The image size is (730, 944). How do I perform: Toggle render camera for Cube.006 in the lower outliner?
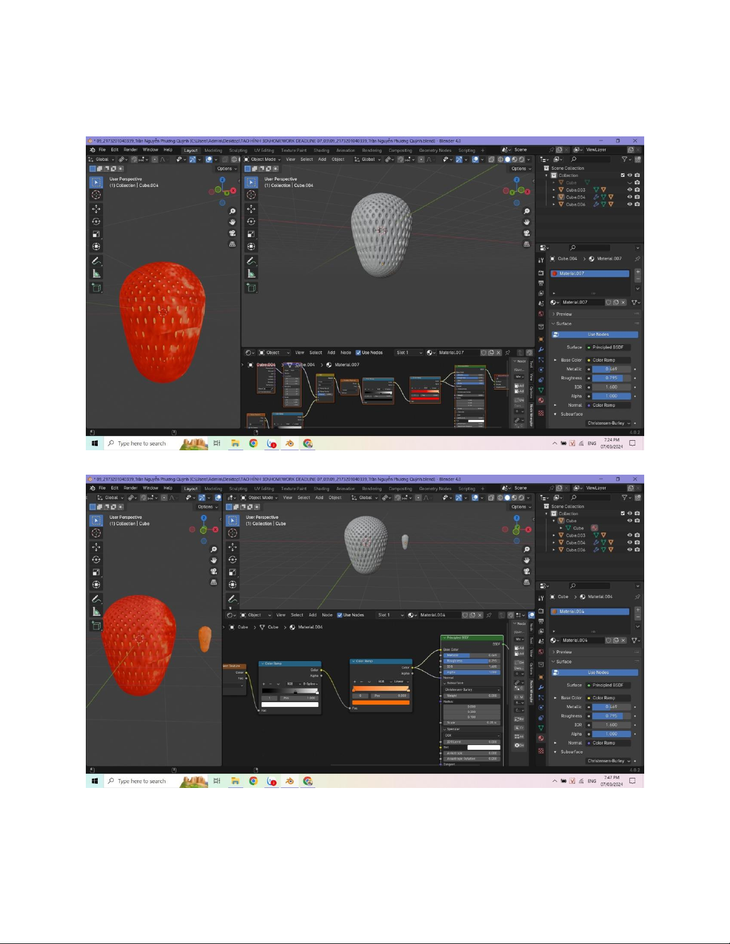click(637, 550)
